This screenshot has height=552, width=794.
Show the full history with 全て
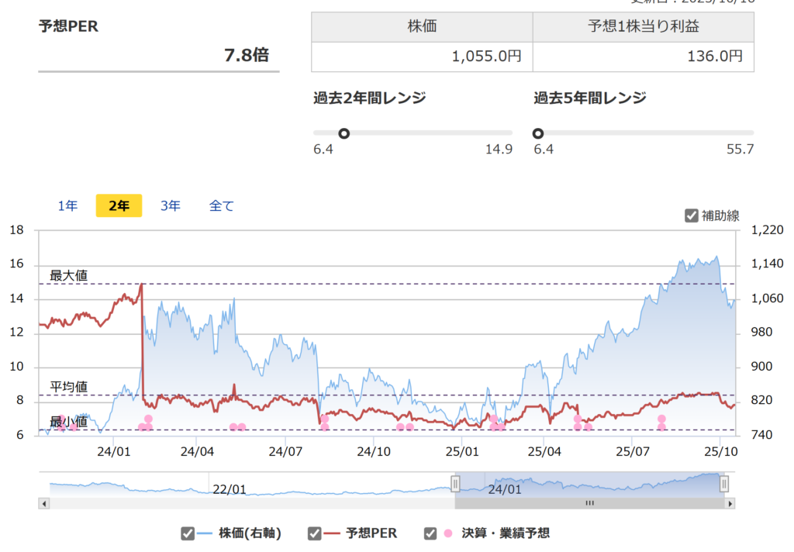[221, 206]
